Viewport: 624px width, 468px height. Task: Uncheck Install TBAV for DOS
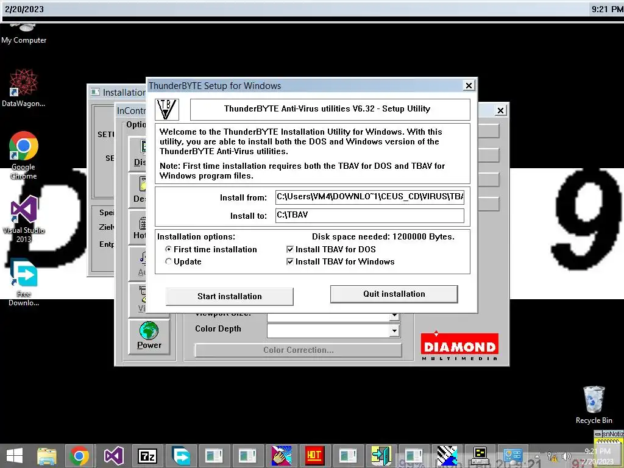pos(289,249)
